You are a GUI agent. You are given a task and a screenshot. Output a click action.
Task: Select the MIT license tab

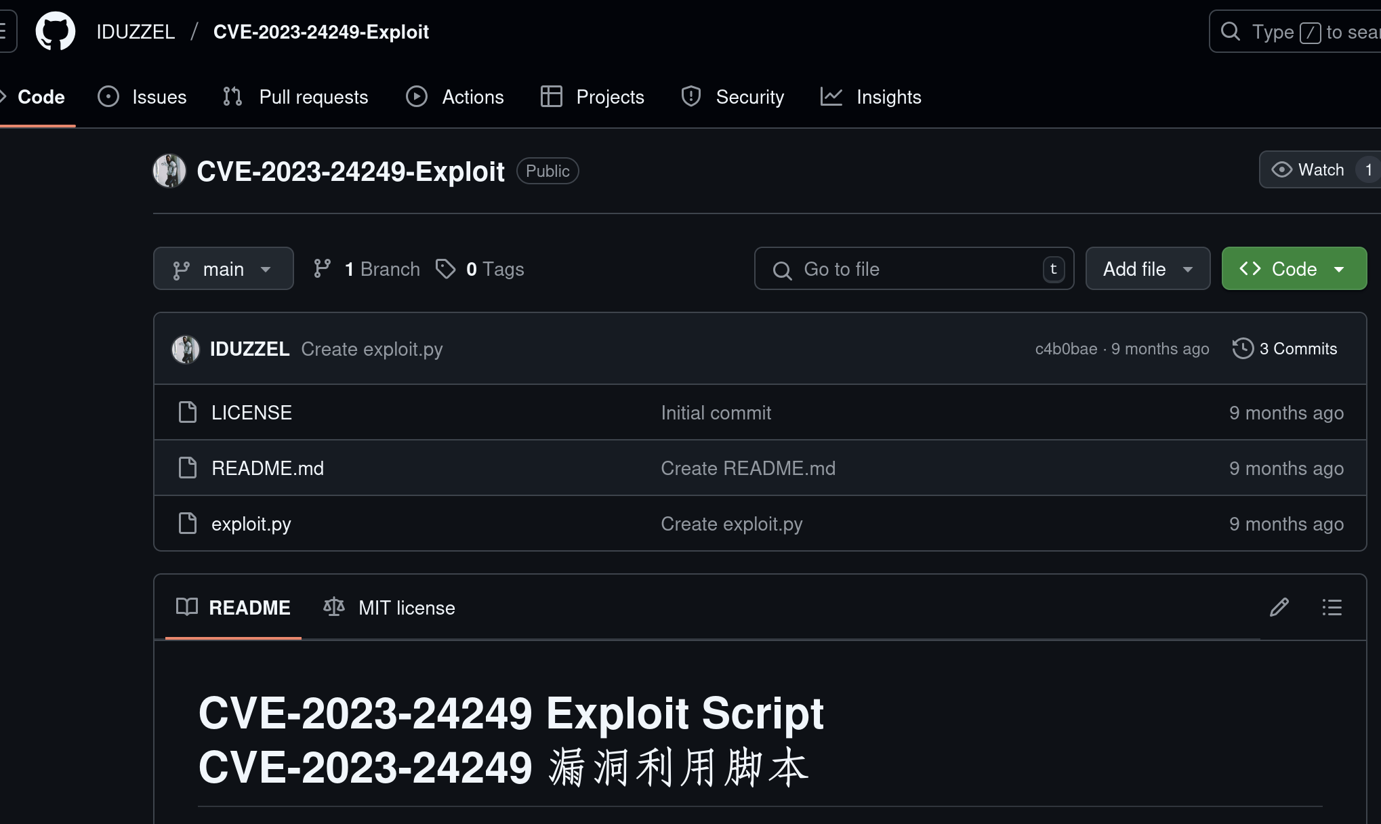coord(390,608)
